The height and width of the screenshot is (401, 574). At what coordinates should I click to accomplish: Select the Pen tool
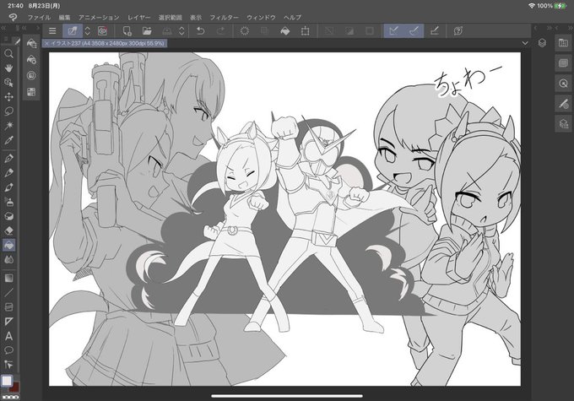pos(8,159)
